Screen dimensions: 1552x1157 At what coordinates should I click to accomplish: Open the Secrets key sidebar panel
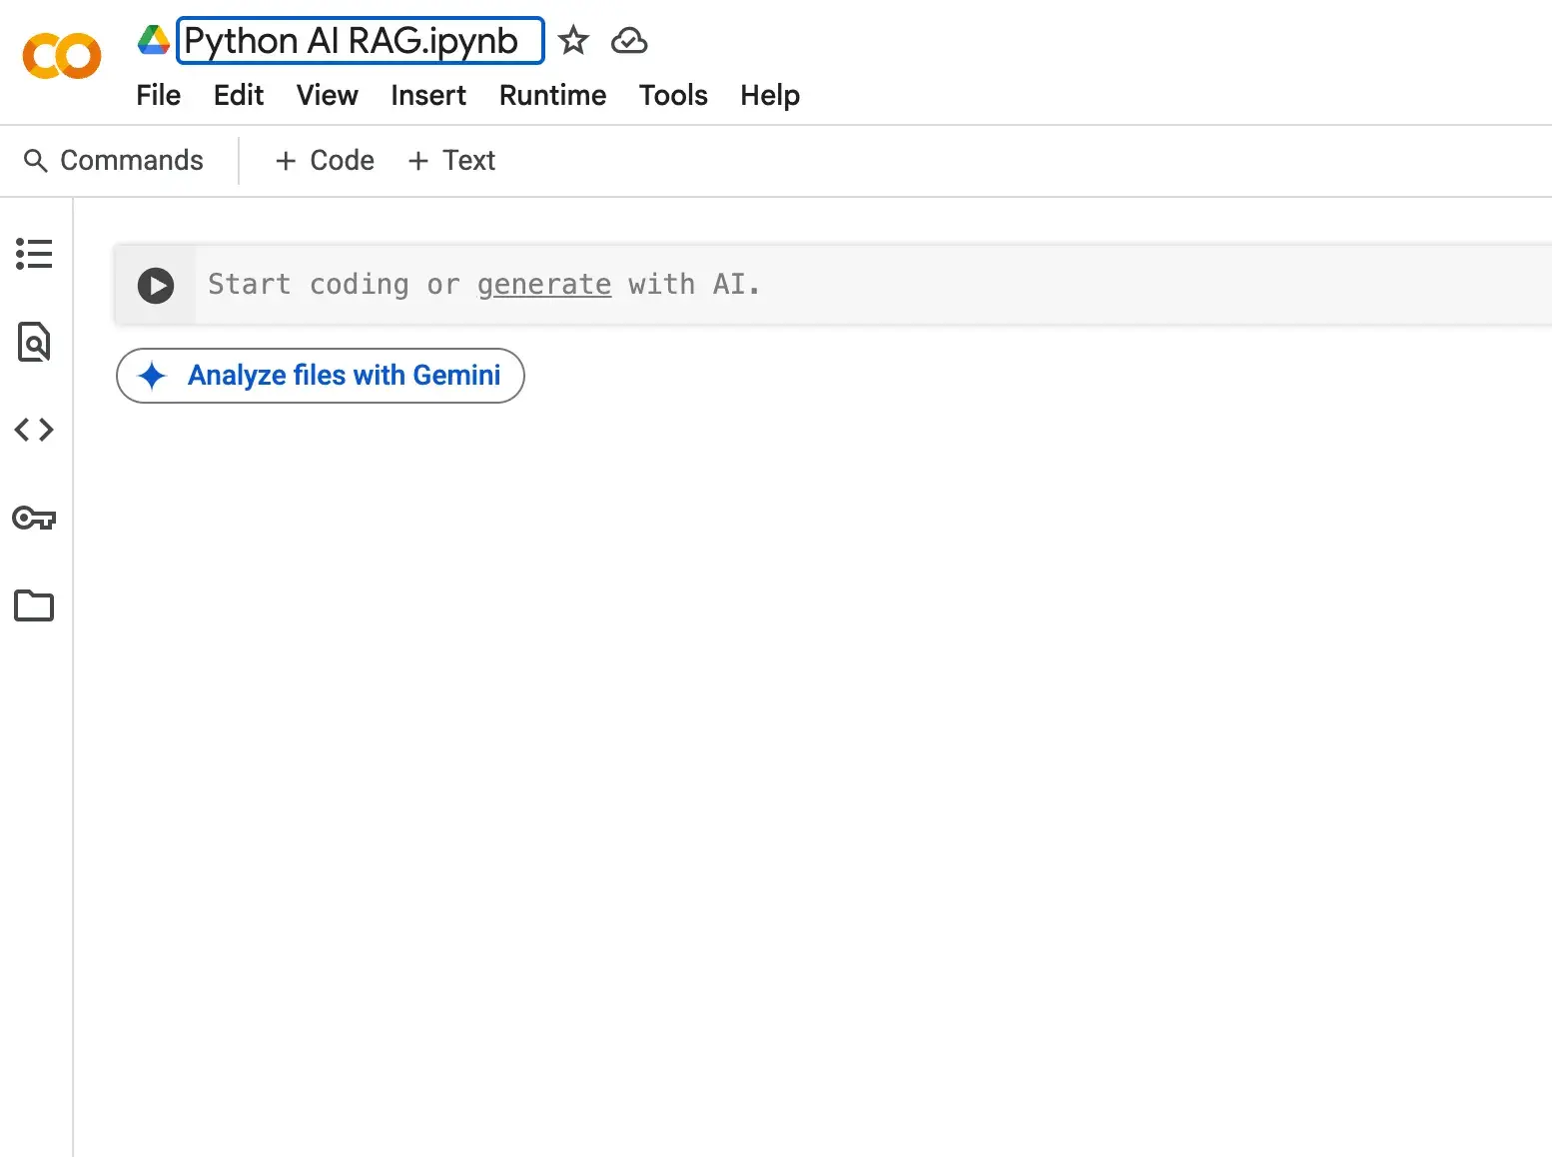[34, 518]
